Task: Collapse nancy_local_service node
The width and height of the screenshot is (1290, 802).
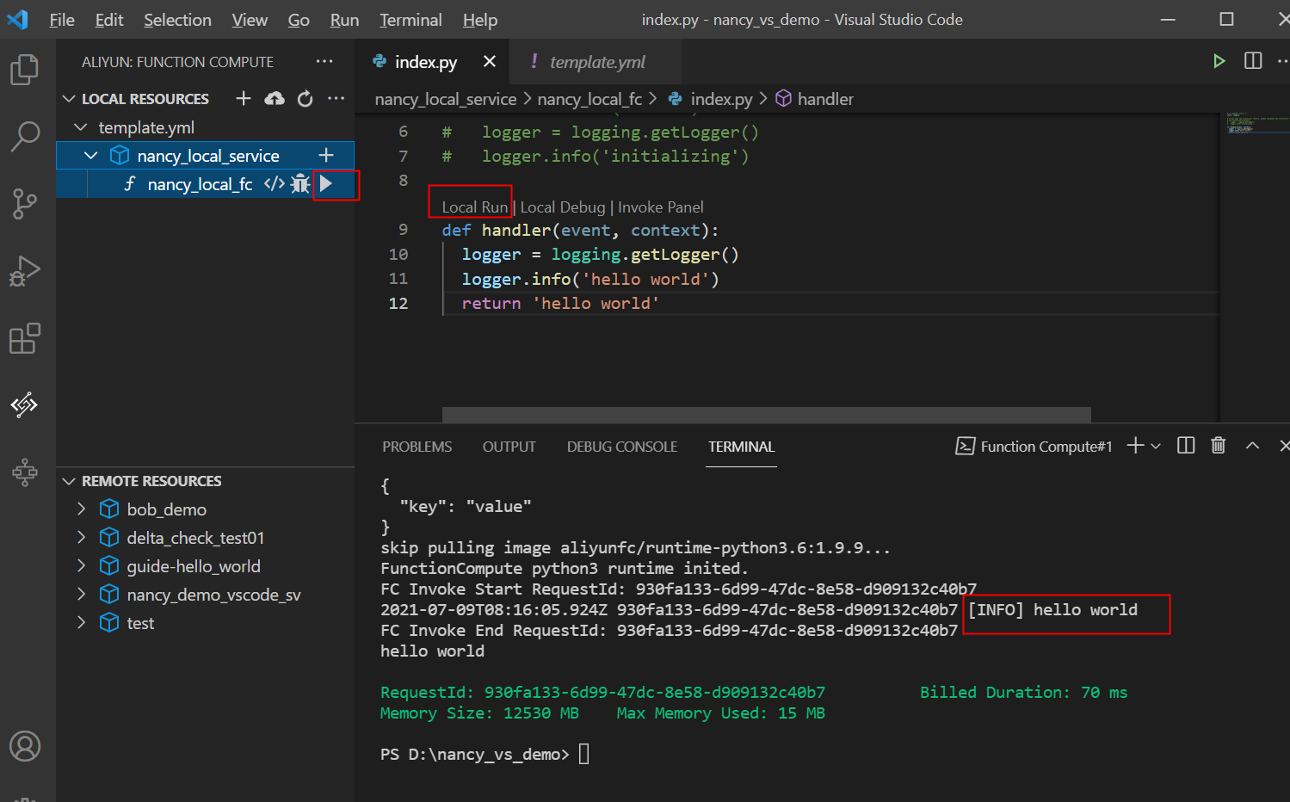Action: click(x=90, y=156)
